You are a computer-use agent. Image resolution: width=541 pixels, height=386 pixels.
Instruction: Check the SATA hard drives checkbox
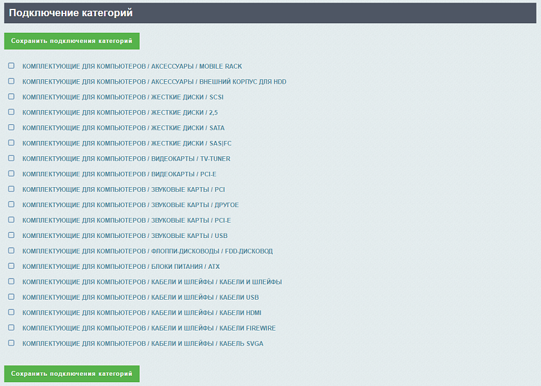(11, 127)
